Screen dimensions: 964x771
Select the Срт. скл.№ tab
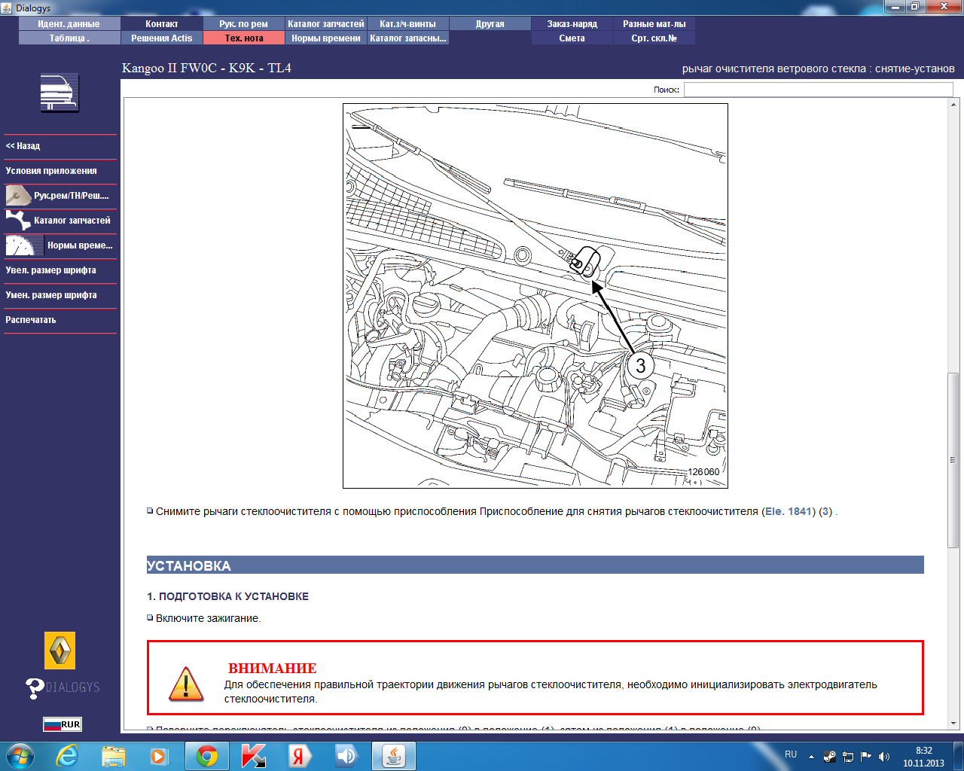[654, 38]
